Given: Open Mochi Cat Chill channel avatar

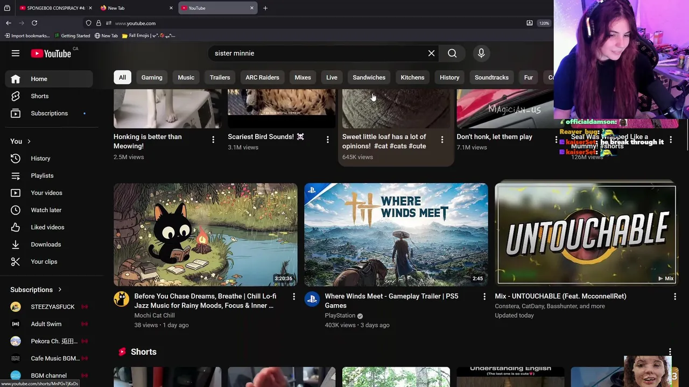Looking at the screenshot, I should (121, 299).
